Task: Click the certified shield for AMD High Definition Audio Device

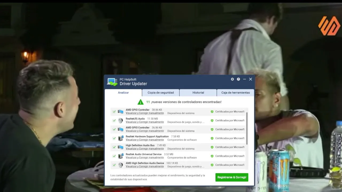Action: tap(212, 165)
